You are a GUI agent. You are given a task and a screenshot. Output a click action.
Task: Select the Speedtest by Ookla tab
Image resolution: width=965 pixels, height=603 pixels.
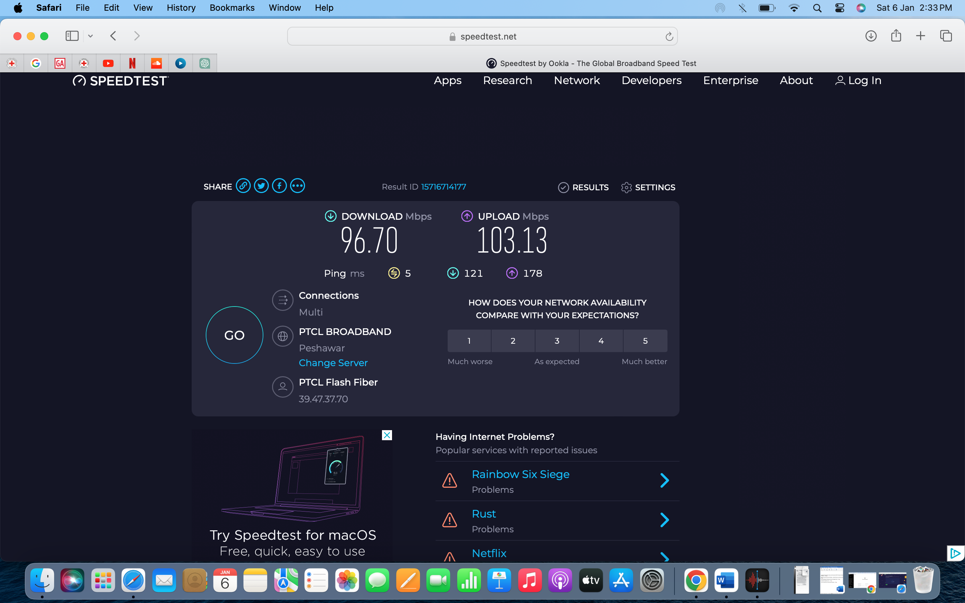[591, 63]
